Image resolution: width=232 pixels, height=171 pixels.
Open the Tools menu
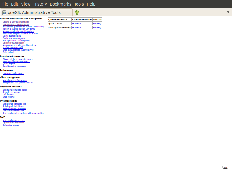(x=79, y=4)
